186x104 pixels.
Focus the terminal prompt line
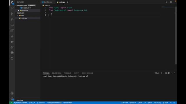pyautogui.click(x=65, y=76)
